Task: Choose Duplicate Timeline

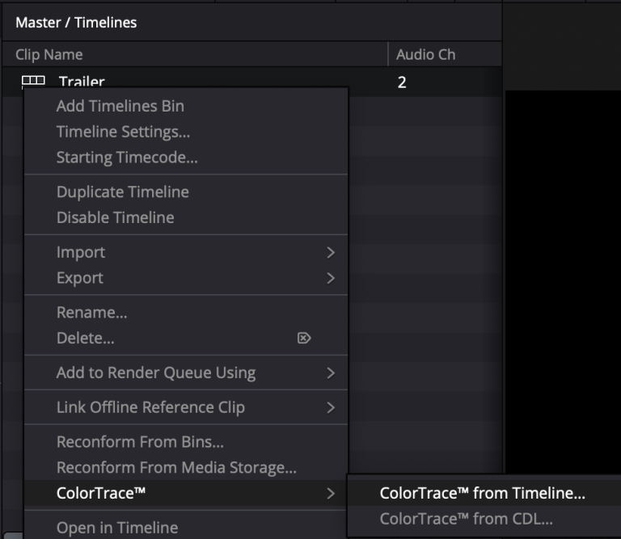Action: [x=186, y=192]
